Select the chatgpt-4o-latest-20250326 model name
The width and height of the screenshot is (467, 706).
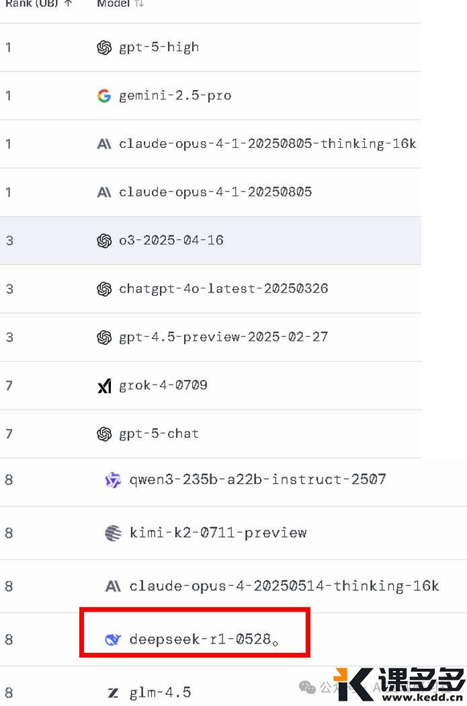click(224, 289)
